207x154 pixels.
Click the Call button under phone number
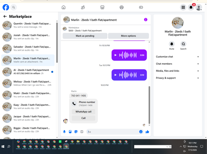pos(84,118)
